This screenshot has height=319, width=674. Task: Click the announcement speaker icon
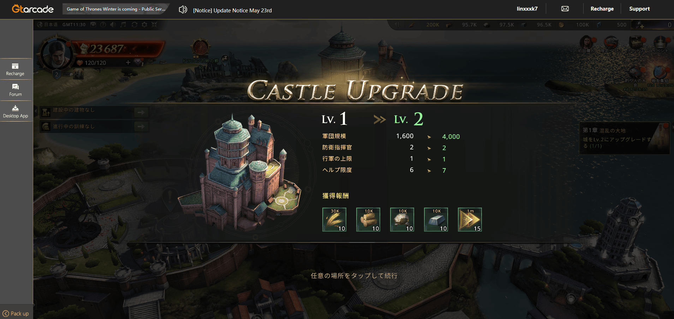tap(183, 10)
